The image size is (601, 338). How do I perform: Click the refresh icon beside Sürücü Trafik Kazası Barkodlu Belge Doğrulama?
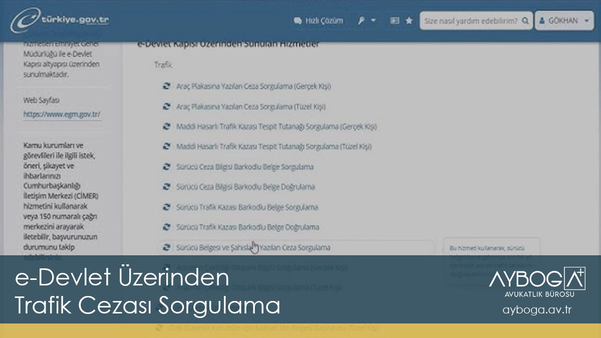point(165,227)
